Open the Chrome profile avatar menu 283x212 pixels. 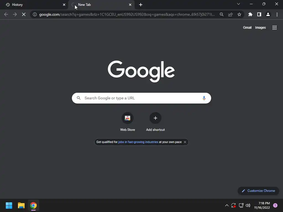268,14
